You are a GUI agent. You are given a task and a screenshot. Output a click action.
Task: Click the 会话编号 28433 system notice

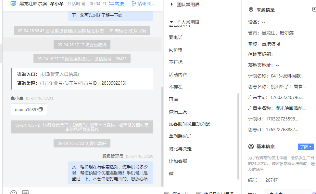tap(82, 59)
